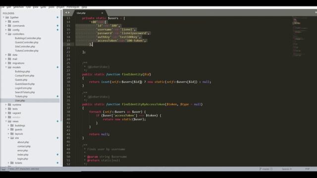Screen dimensions: 317x178
Task: Open GuestsController.php
Action: tap(26, 43)
